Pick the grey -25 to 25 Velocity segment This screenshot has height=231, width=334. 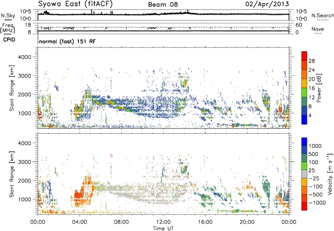pyautogui.click(x=304, y=174)
